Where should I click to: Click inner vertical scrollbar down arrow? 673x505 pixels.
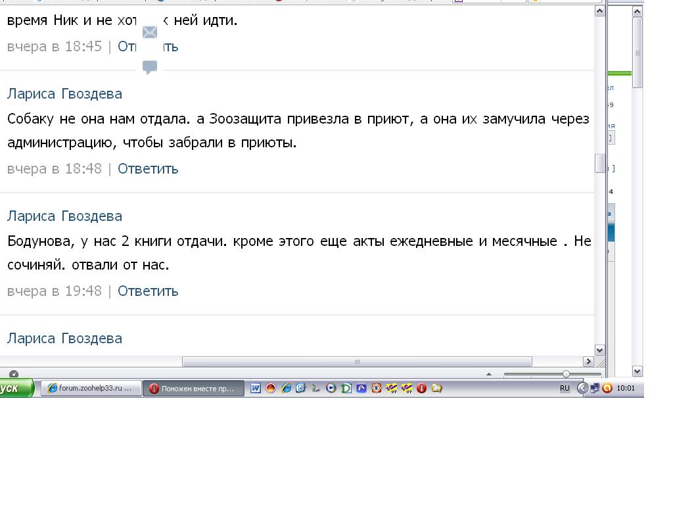point(599,350)
